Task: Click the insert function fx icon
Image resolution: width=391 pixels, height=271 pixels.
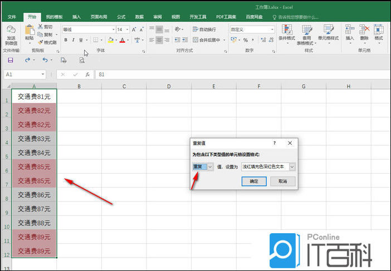Action: 87,75
